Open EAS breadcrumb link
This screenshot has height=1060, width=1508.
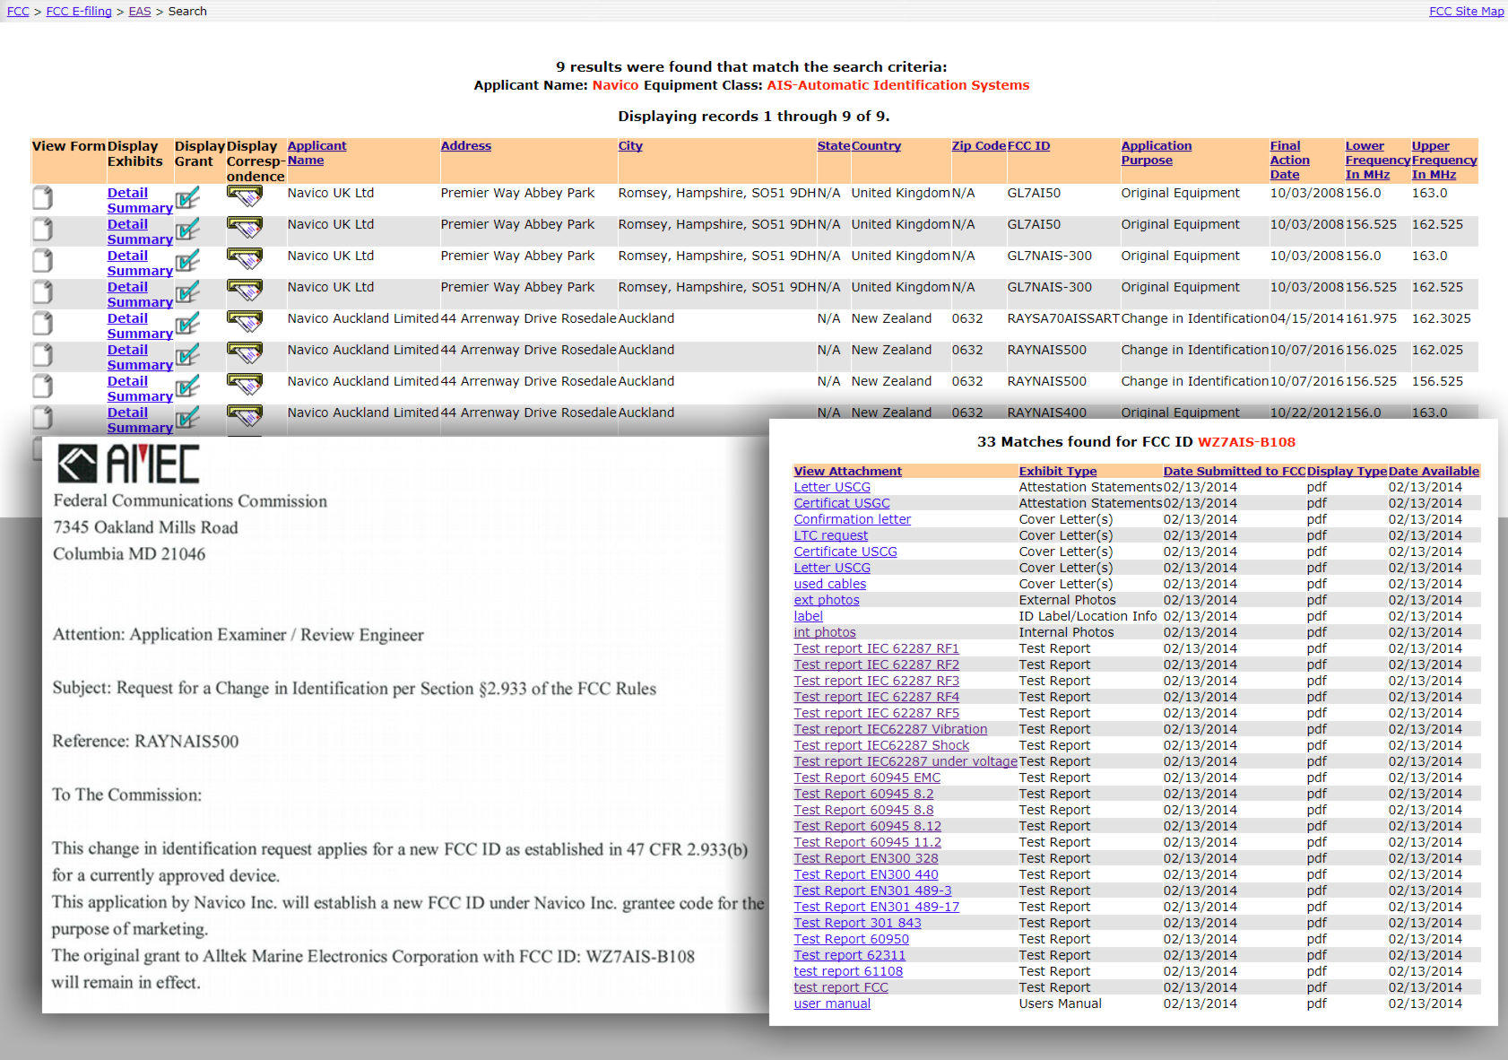pyautogui.click(x=140, y=12)
